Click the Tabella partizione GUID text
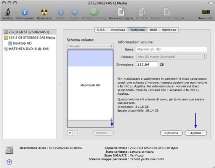 (x=147, y=159)
